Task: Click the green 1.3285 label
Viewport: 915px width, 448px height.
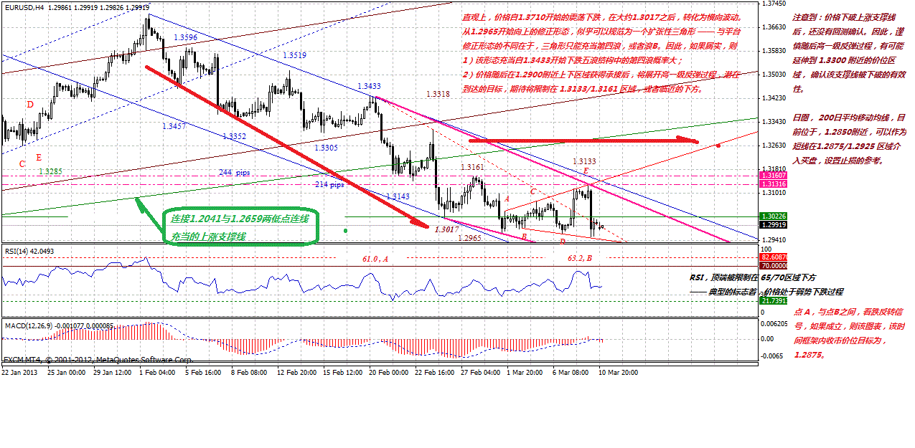Action: [x=50, y=171]
